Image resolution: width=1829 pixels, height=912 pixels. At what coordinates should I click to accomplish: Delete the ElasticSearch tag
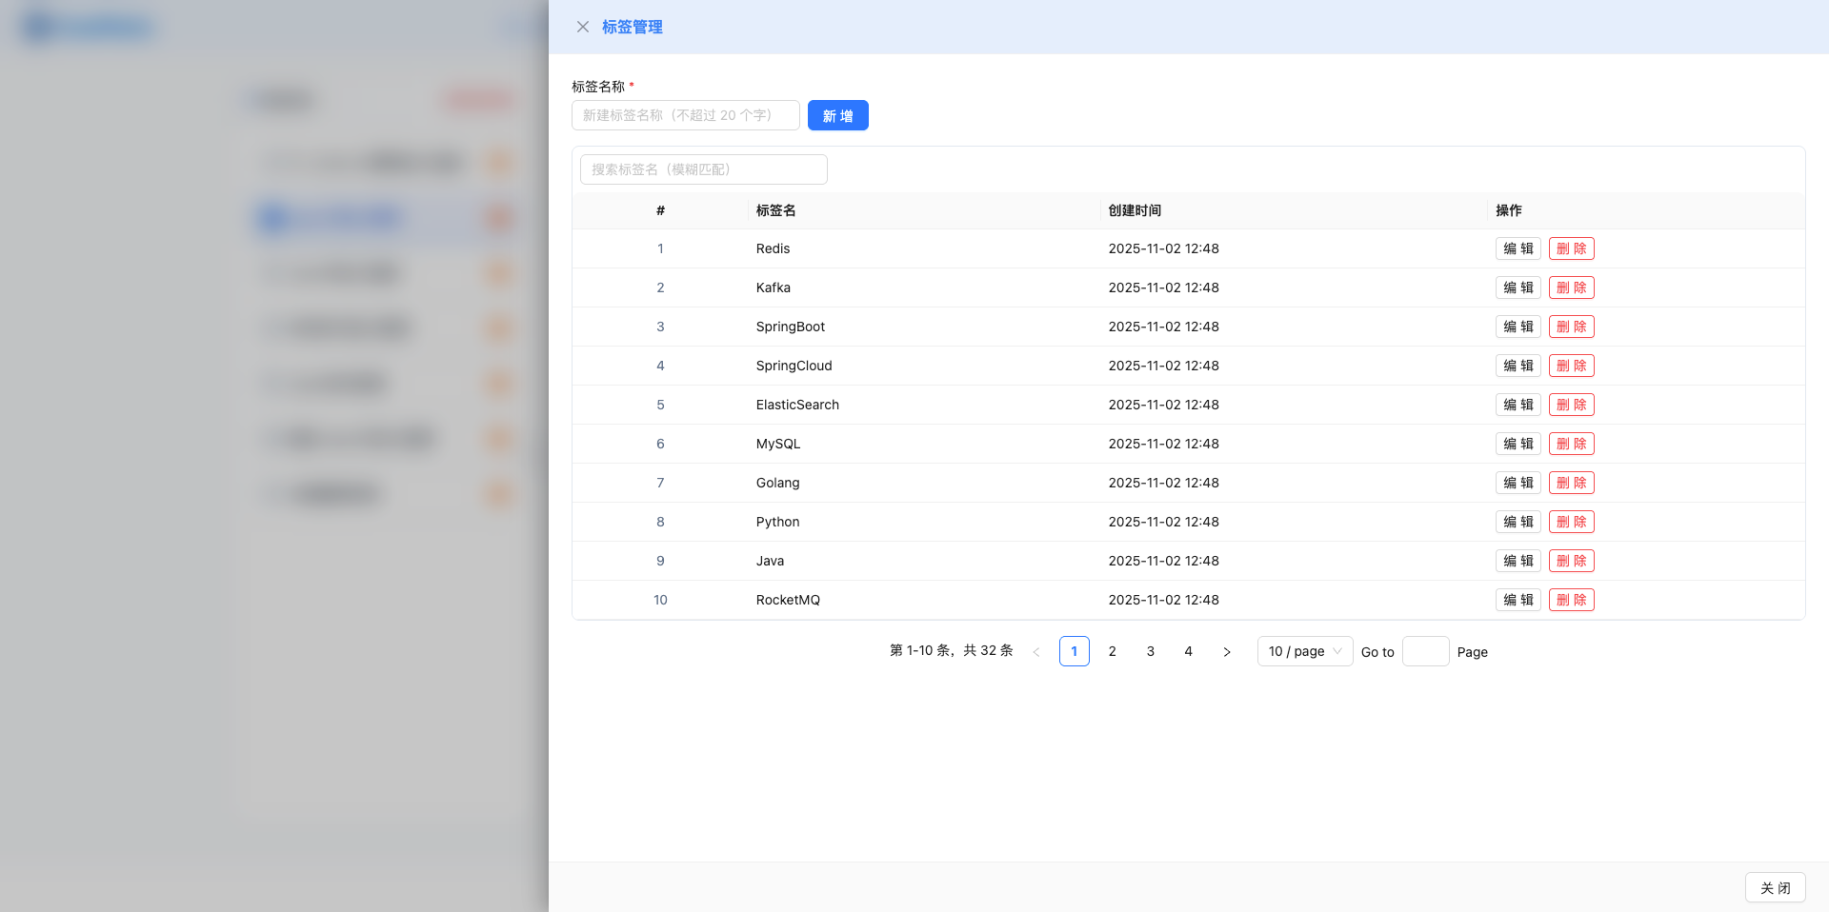click(1571, 405)
